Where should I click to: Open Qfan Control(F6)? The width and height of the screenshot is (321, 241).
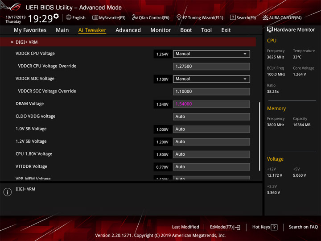(151, 17)
